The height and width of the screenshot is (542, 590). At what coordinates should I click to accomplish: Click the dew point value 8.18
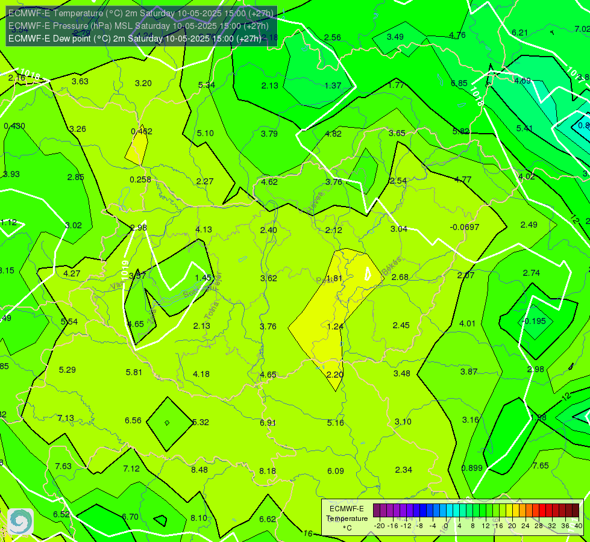[268, 471]
